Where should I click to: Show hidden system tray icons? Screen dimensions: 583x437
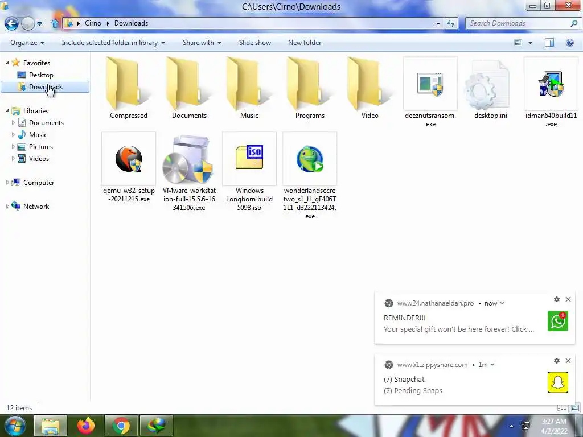click(x=512, y=426)
